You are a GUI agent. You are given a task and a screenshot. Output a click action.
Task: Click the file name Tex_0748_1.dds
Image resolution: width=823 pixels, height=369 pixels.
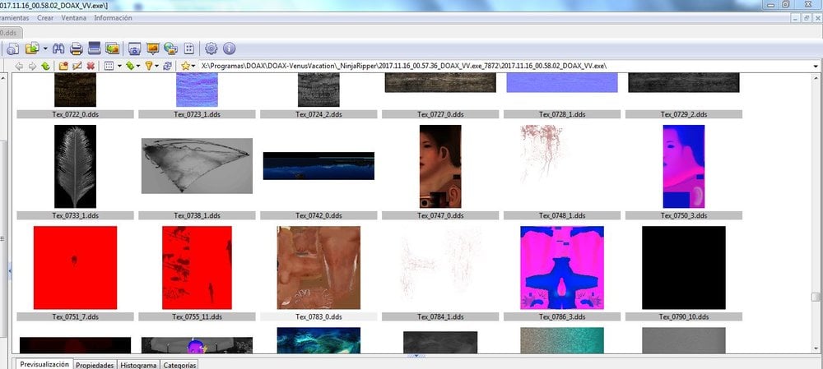pos(562,215)
